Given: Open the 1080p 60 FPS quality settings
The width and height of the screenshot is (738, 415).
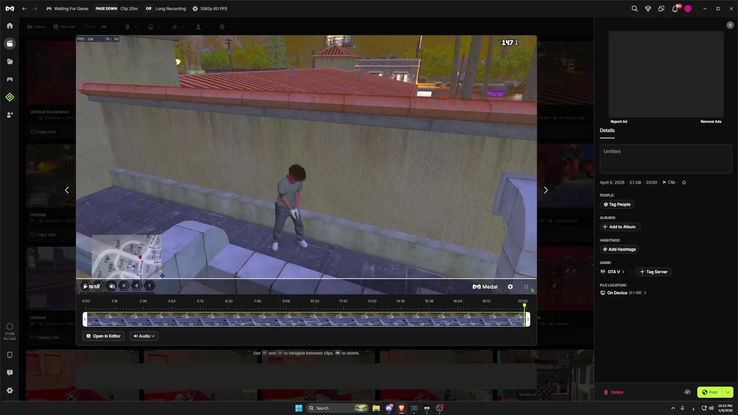Looking at the screenshot, I should [x=210, y=9].
